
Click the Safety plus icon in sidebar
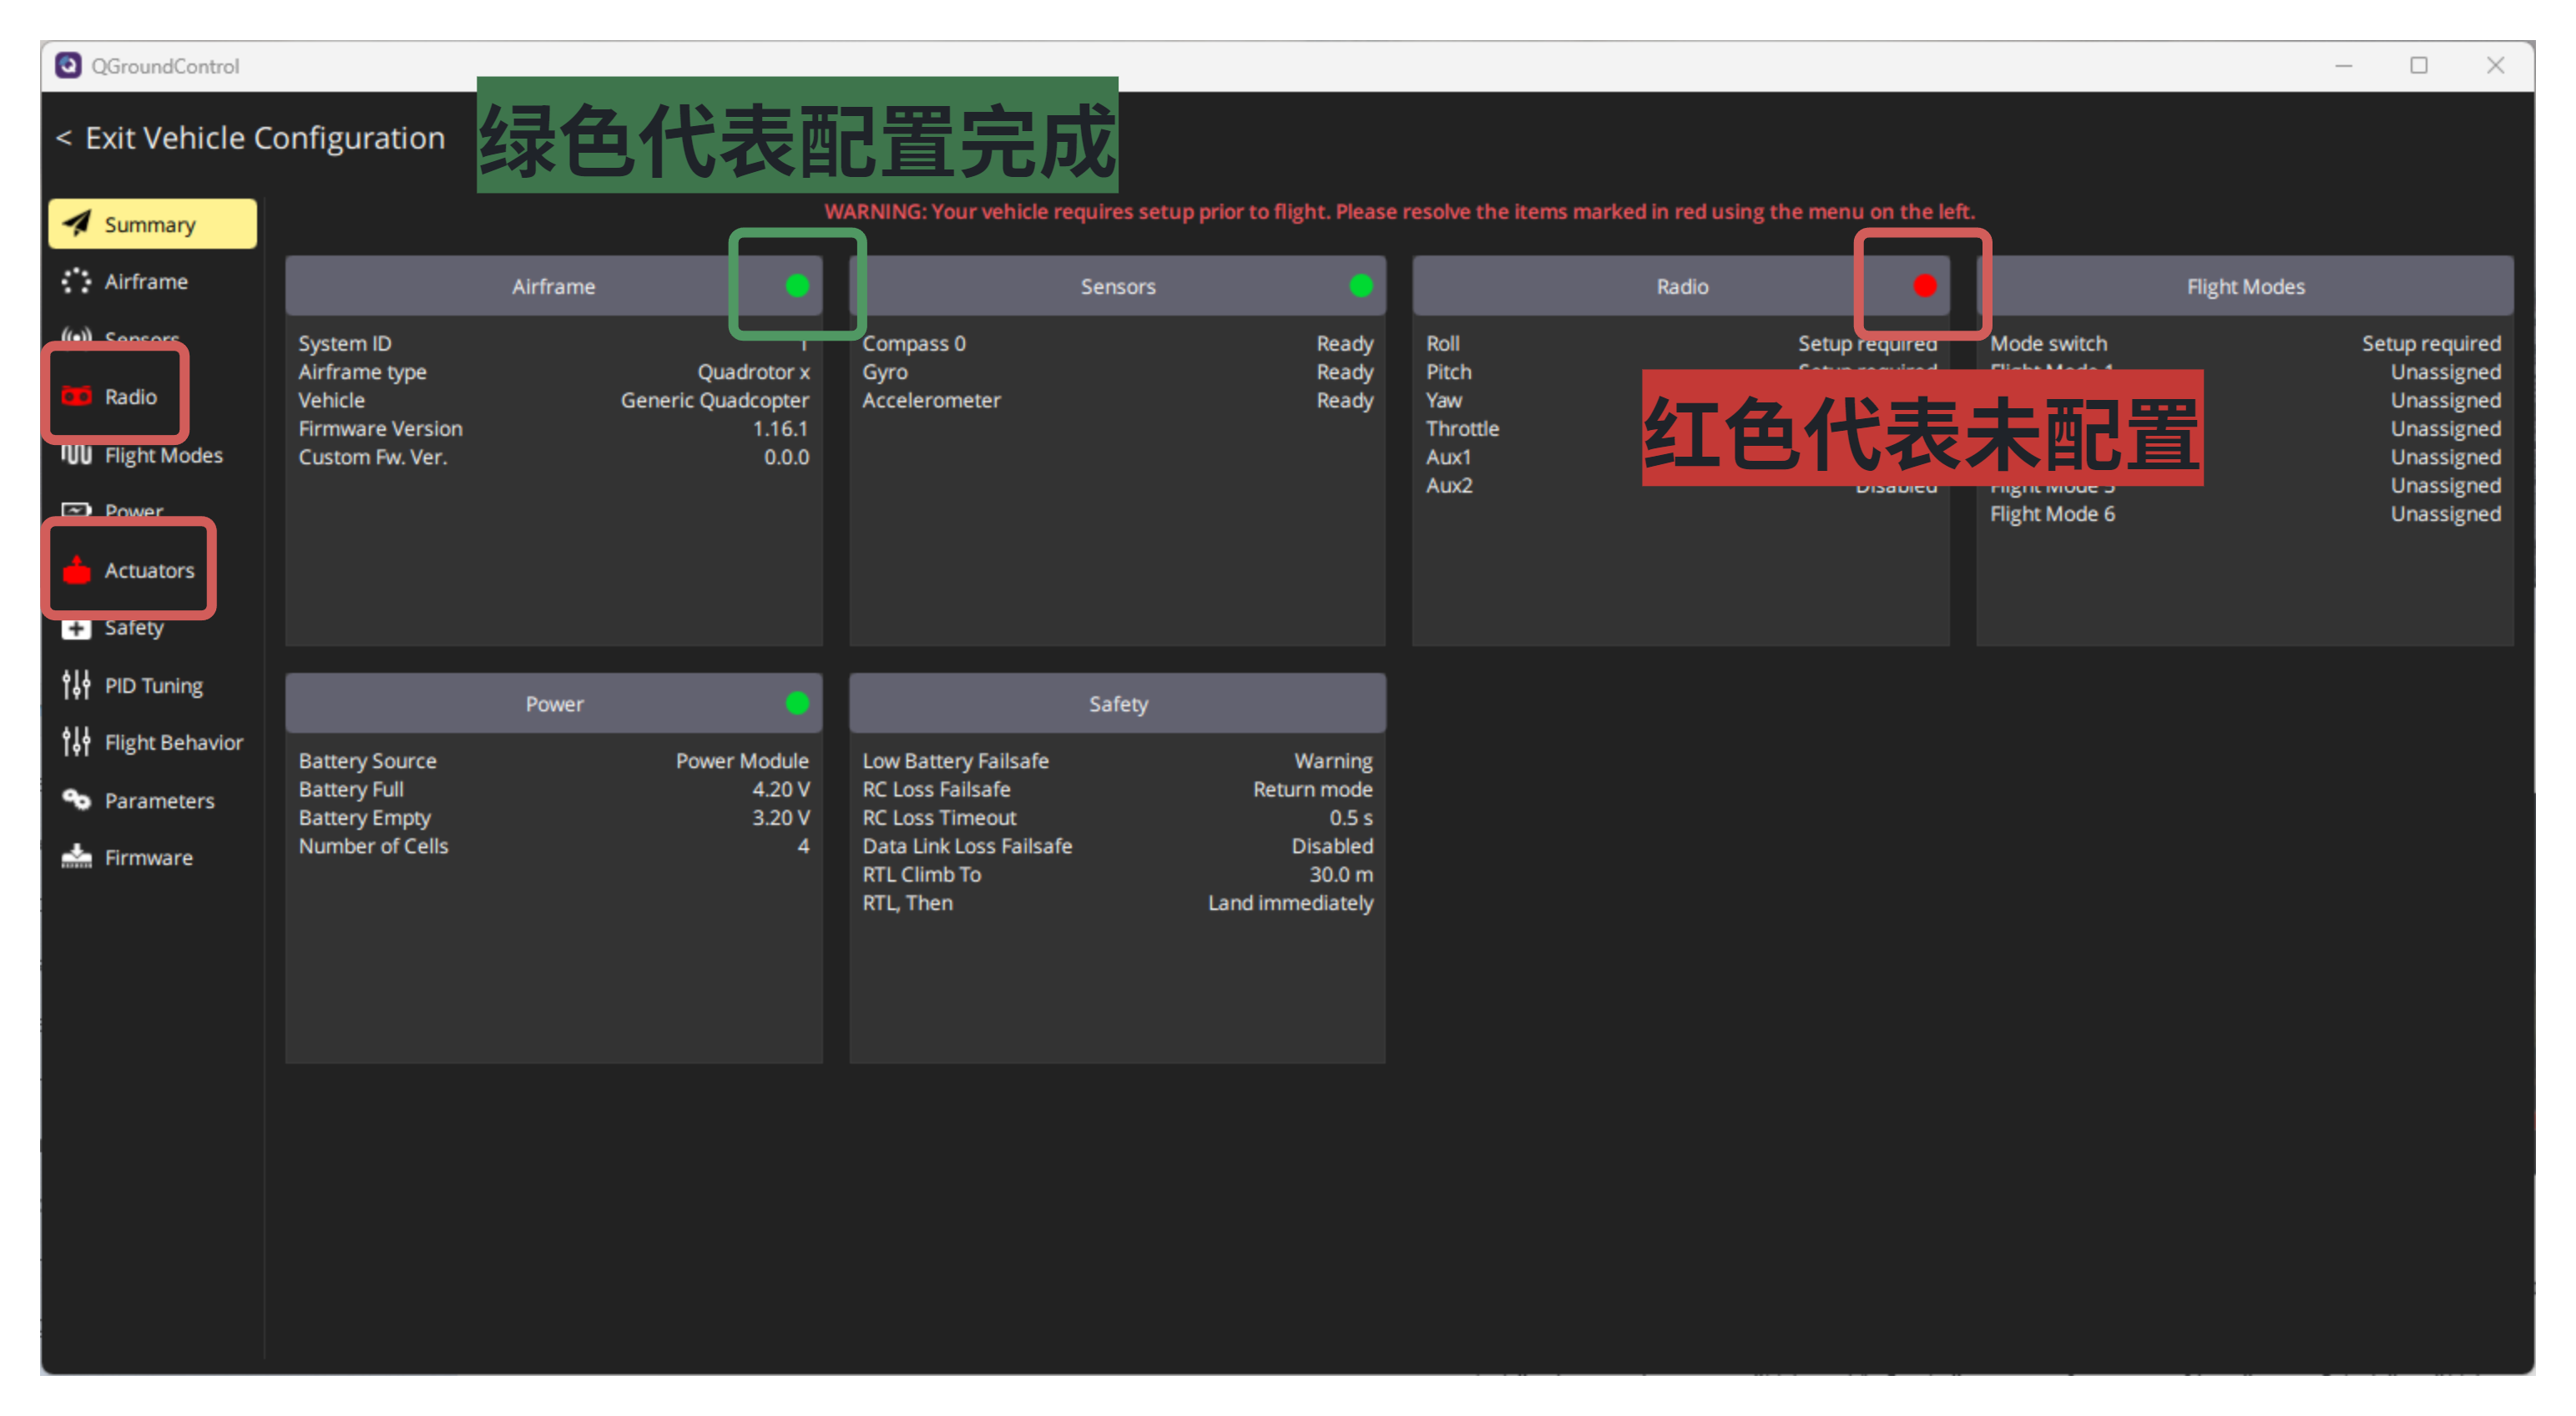coord(77,628)
